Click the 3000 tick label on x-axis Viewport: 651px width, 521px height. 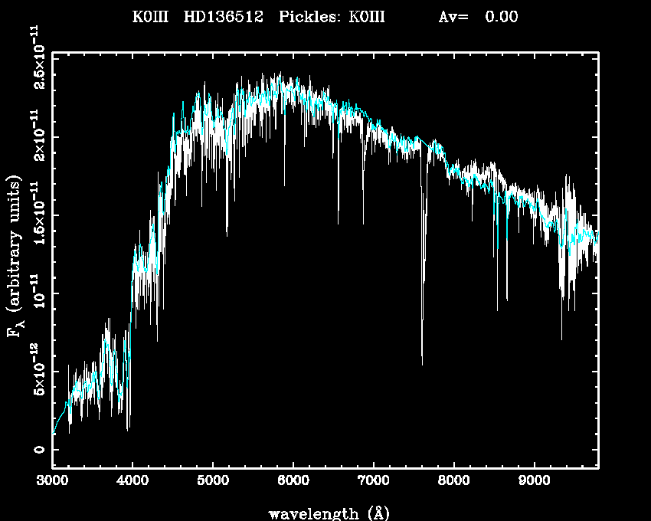(52, 483)
